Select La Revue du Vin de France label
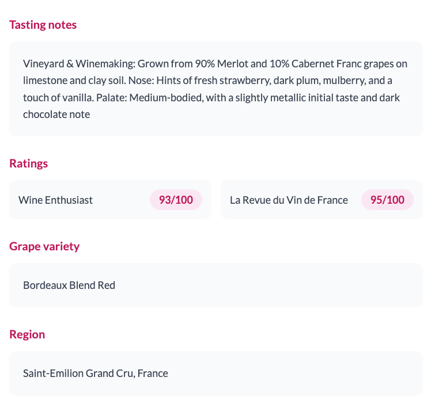This screenshot has width=435, height=400. (x=289, y=200)
